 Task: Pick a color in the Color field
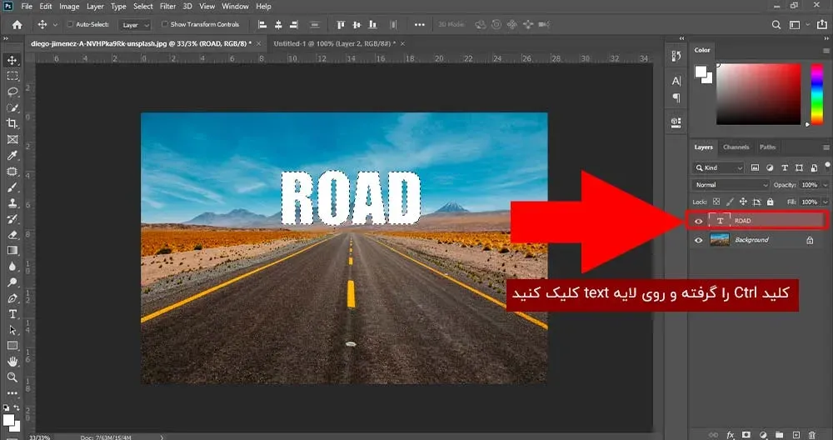tap(758, 95)
